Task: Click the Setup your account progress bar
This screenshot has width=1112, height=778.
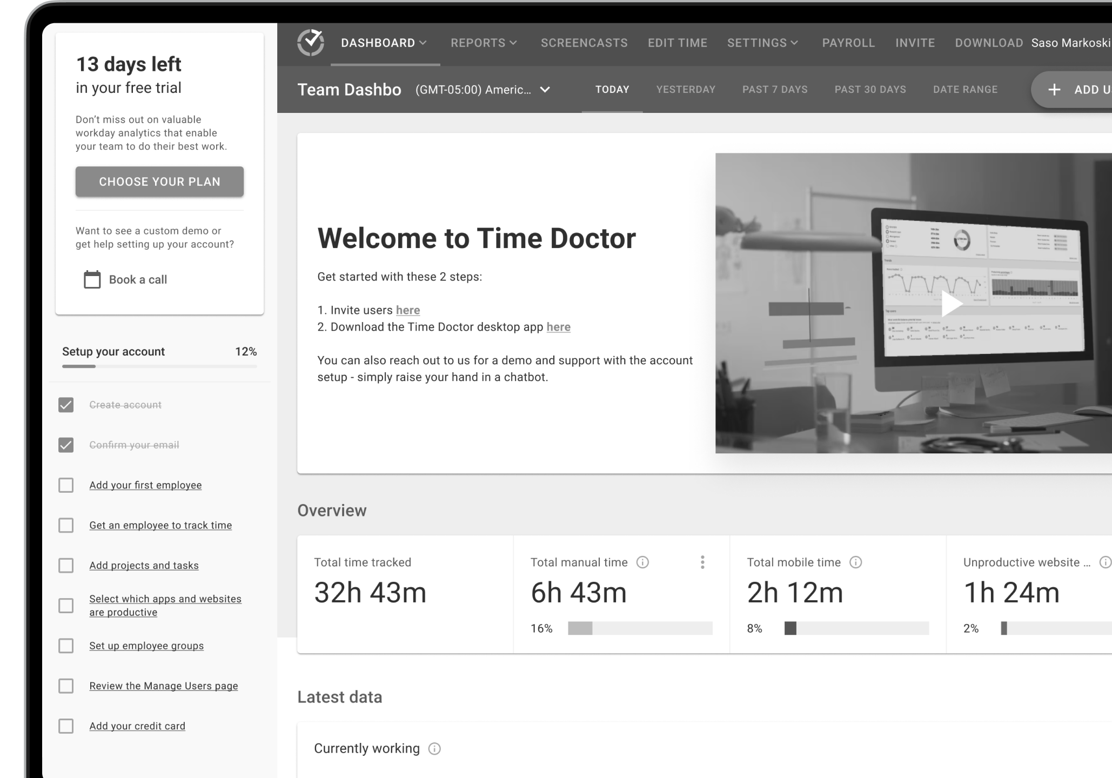Action: (x=159, y=366)
